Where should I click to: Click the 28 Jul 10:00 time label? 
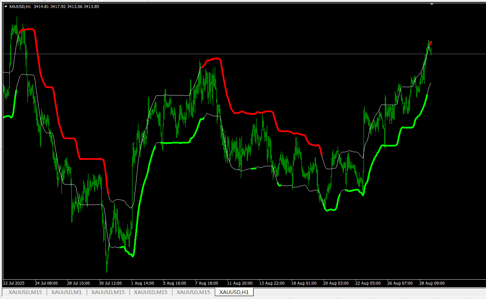click(x=78, y=283)
